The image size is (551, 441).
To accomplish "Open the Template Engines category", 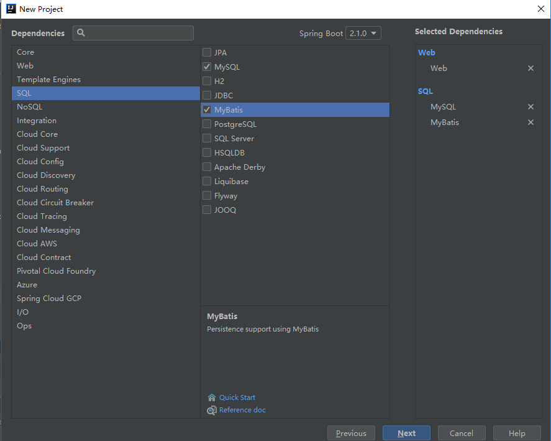I will [106, 80].
